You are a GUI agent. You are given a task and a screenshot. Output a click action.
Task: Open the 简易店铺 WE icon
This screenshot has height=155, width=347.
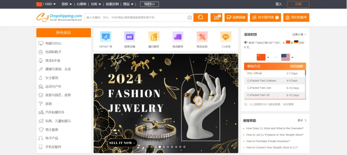click(x=129, y=37)
